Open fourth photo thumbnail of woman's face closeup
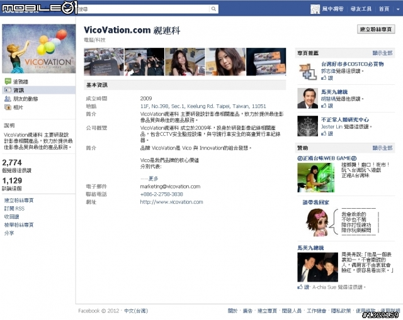The image size is (403, 320). (225, 62)
